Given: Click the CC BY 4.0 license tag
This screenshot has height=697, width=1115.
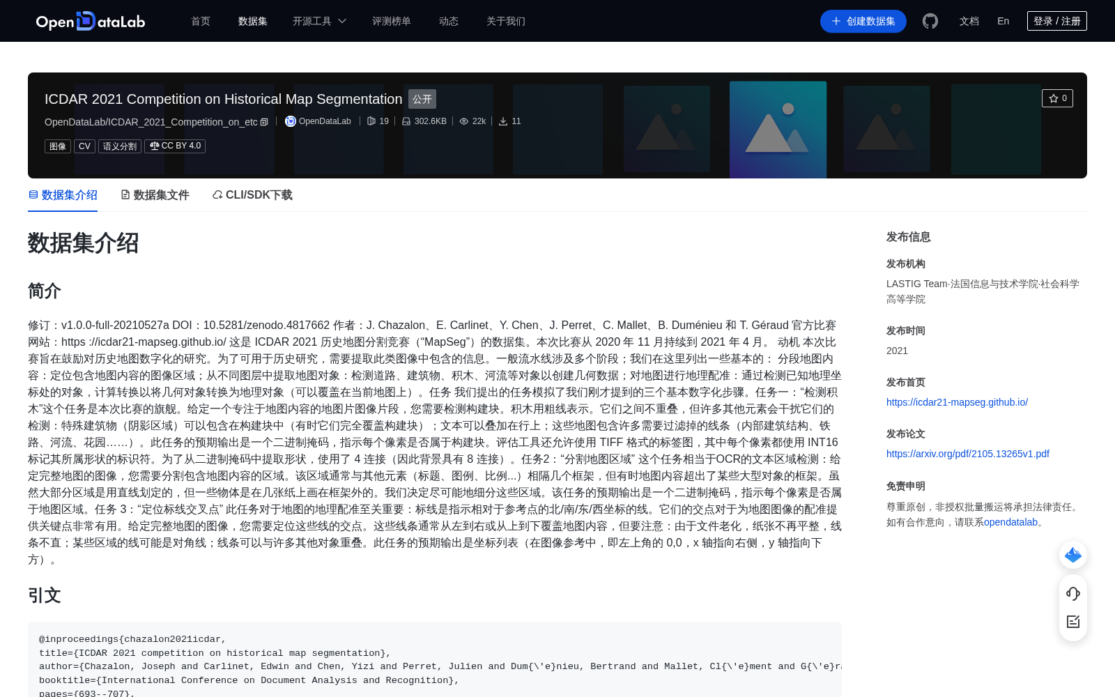Looking at the screenshot, I should [175, 146].
